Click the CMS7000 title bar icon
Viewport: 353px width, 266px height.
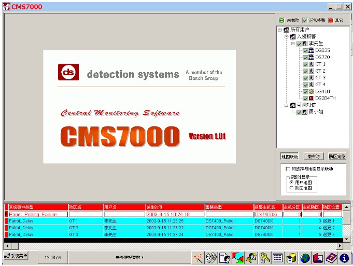pos(7,6)
